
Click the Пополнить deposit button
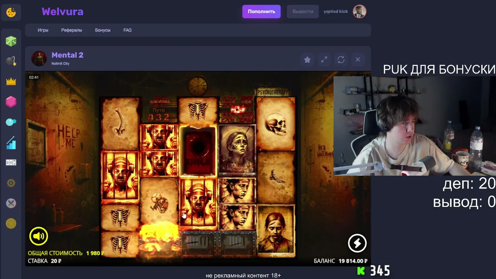(262, 12)
